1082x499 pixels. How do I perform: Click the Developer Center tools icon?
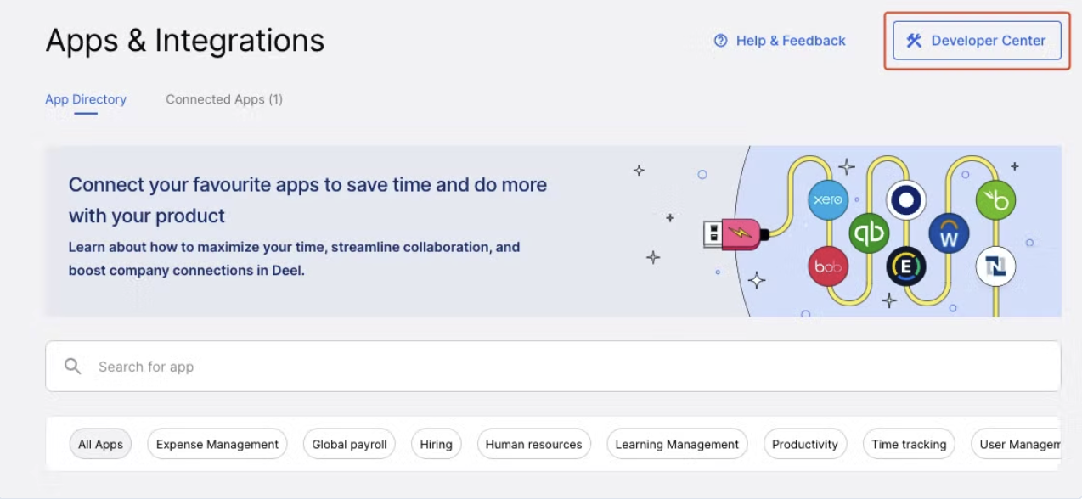point(914,41)
